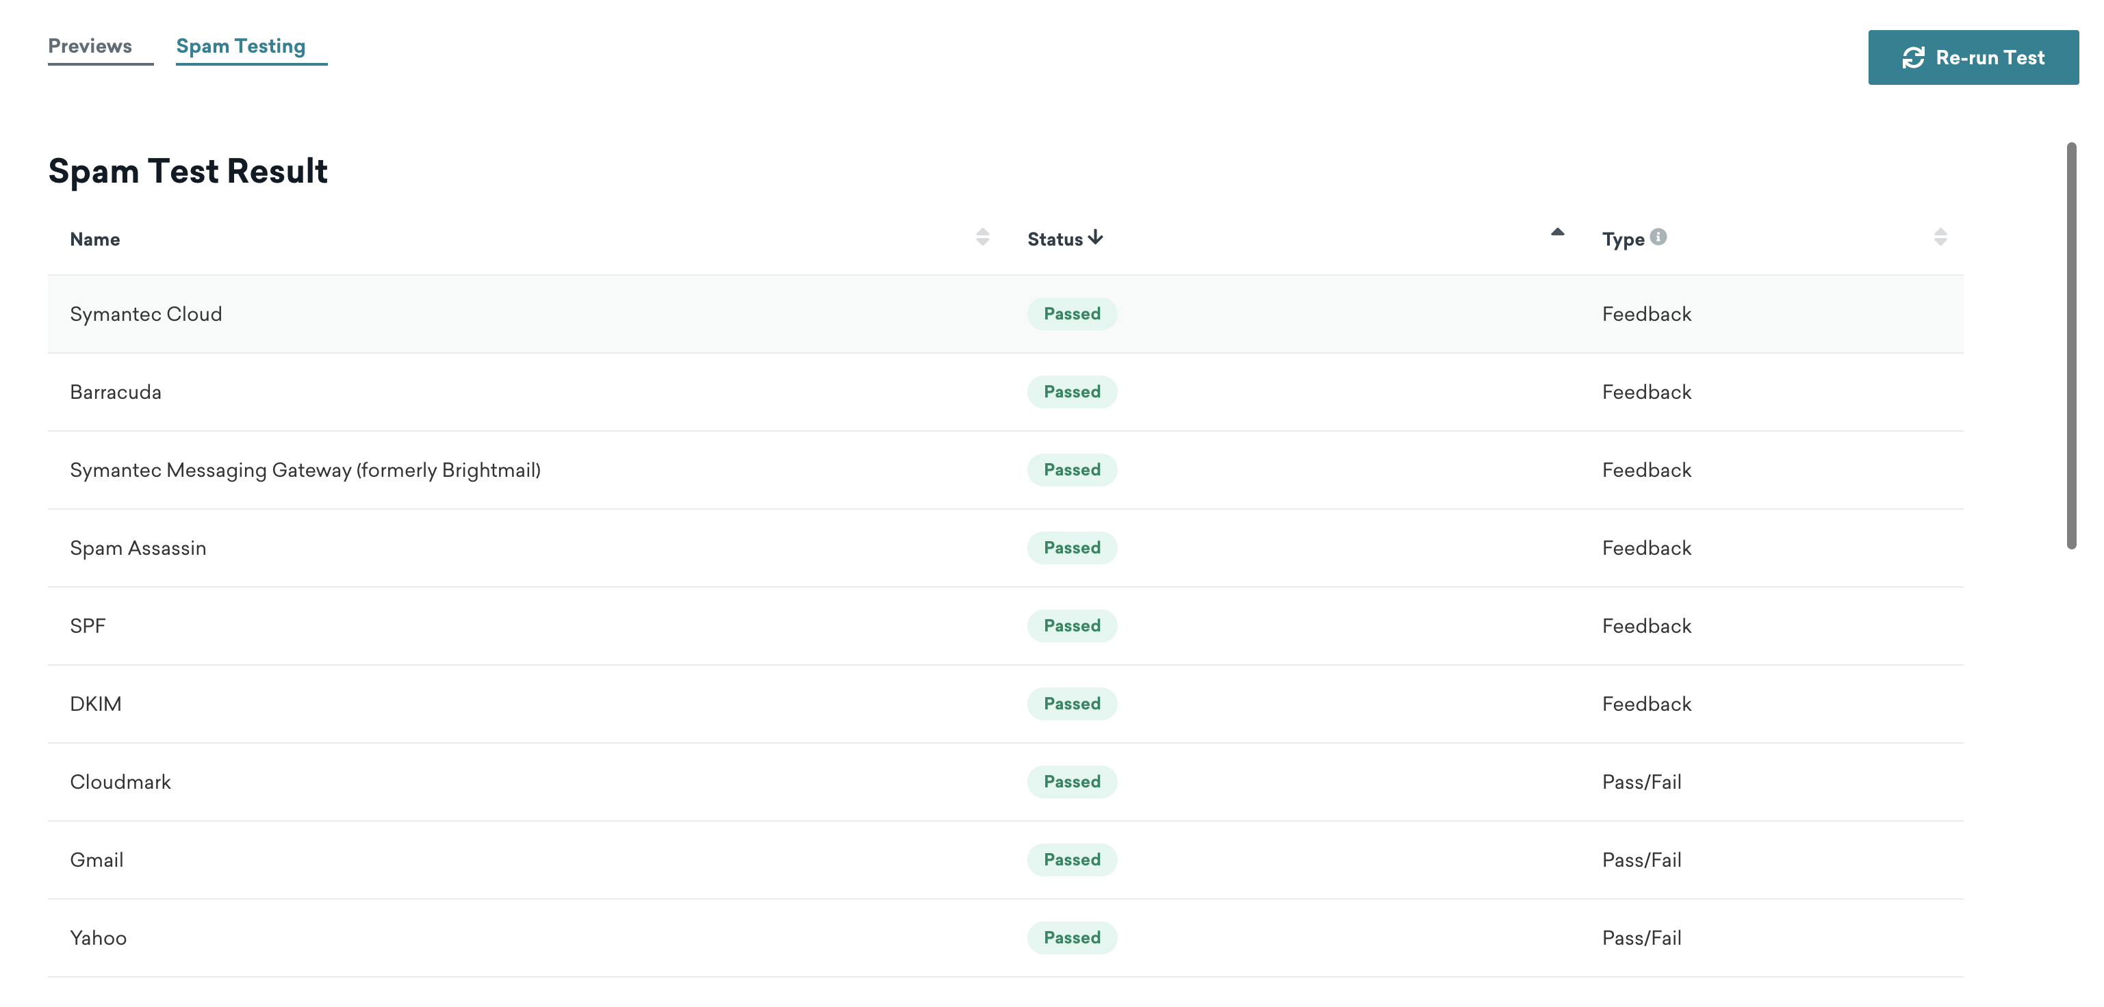Click the Re-run Test button
This screenshot has height=1007, width=2104.
(1974, 56)
